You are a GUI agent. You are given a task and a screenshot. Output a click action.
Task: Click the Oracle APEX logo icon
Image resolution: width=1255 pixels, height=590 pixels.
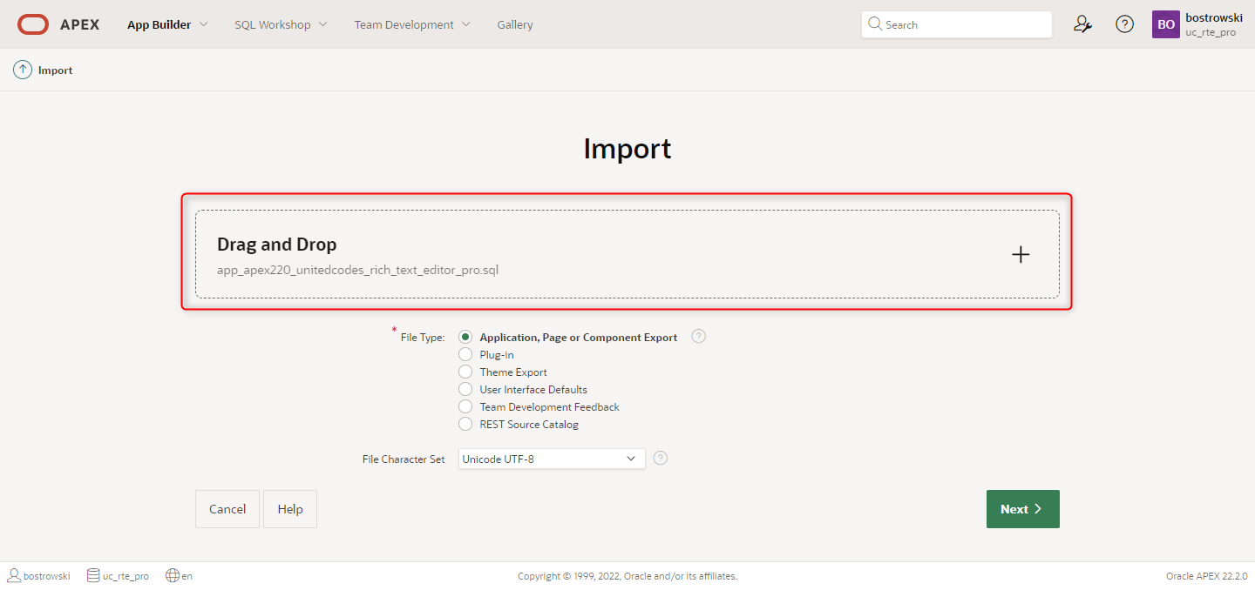33,24
